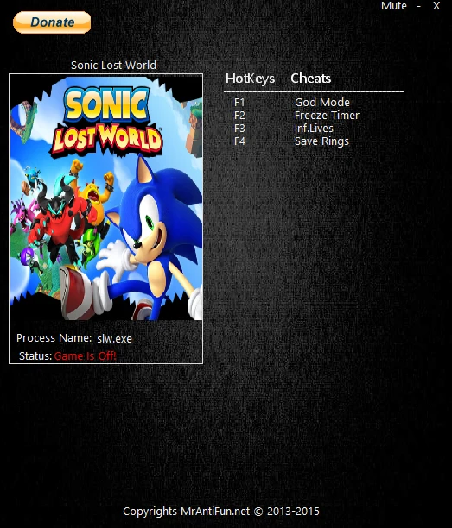Minimize the trainer window with the dash
The height and width of the screenshot is (528, 452).
[418, 6]
